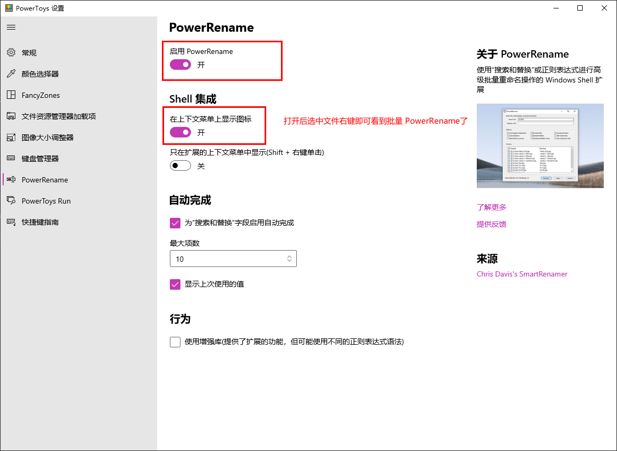Click the 行为 section heading
The width and height of the screenshot is (617, 451).
click(x=180, y=319)
